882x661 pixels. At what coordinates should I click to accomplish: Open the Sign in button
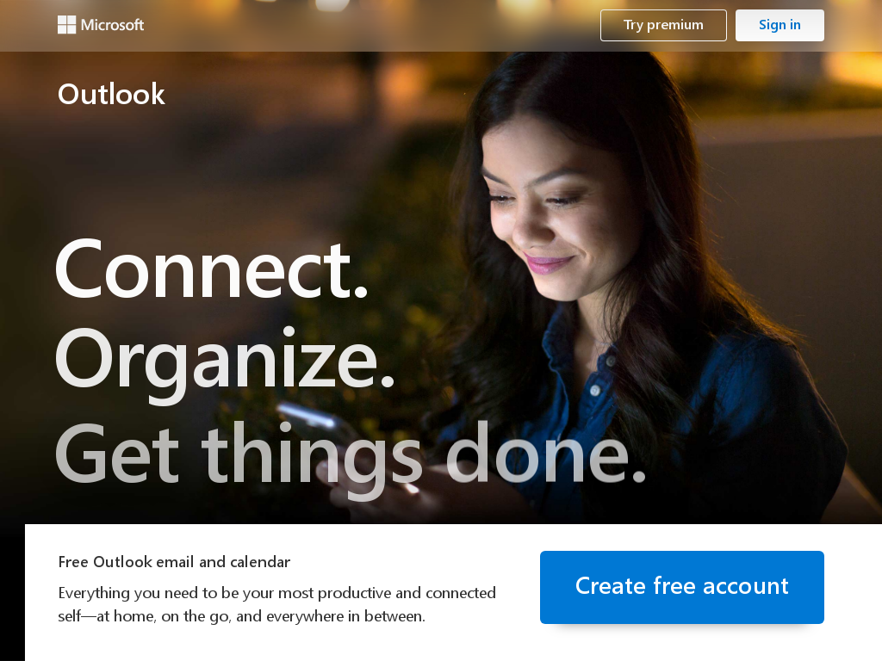780,25
